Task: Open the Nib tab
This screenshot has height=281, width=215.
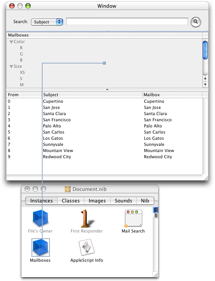Action: 145,201
